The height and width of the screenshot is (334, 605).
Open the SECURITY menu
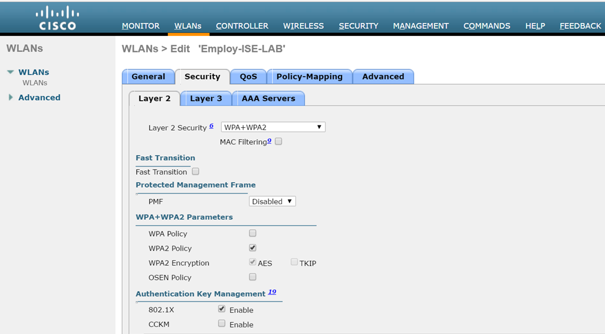pyautogui.click(x=359, y=26)
